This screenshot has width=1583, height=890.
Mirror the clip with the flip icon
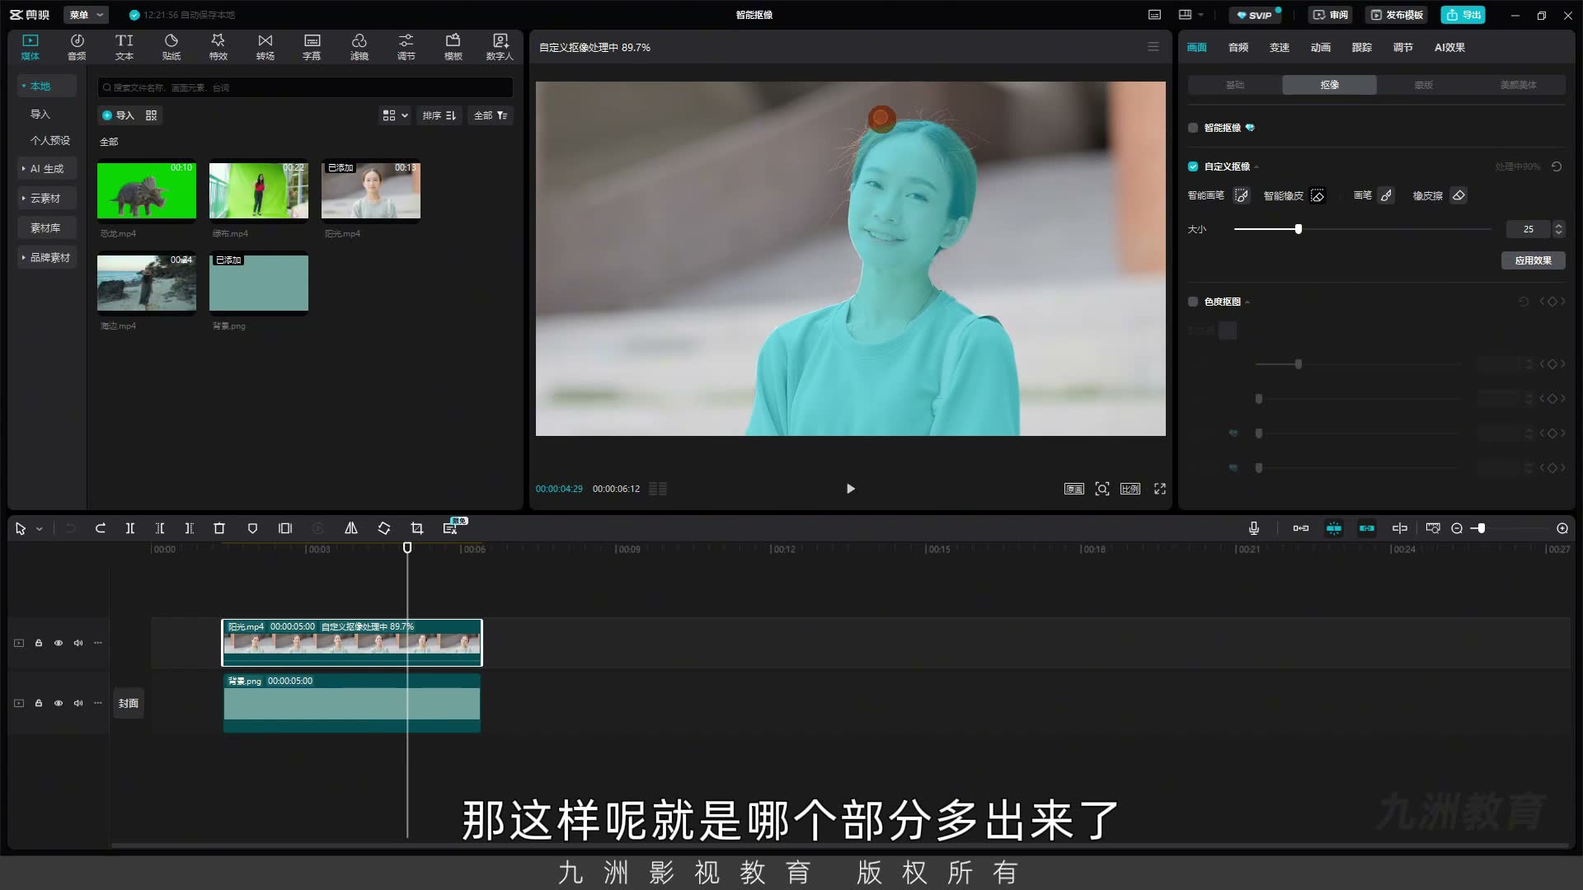click(351, 528)
